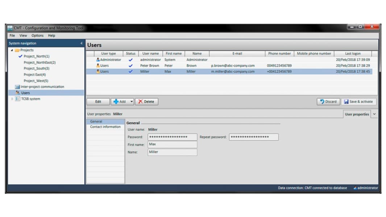Click the Repeat password field
This screenshot has width=386, height=217.
click(254, 137)
